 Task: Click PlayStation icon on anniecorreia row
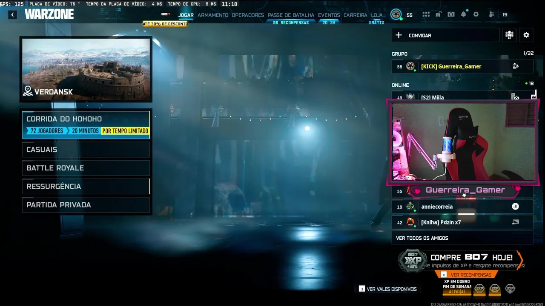click(x=515, y=207)
